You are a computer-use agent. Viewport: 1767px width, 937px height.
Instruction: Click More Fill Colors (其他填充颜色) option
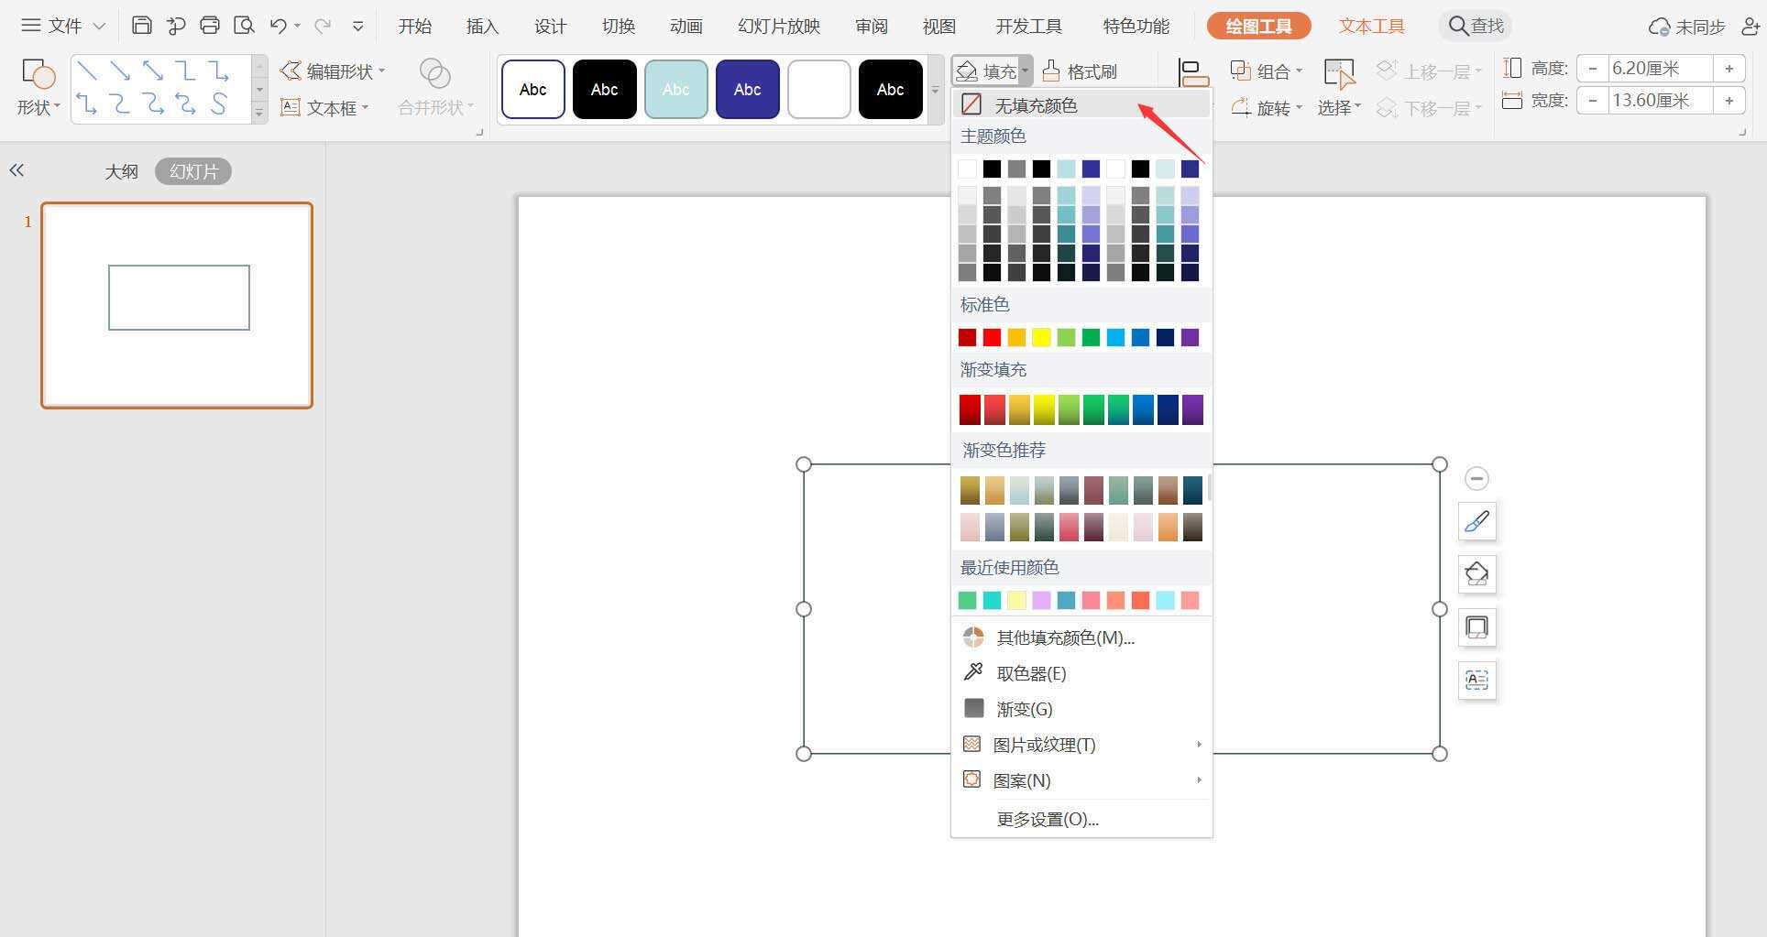(x=1065, y=637)
